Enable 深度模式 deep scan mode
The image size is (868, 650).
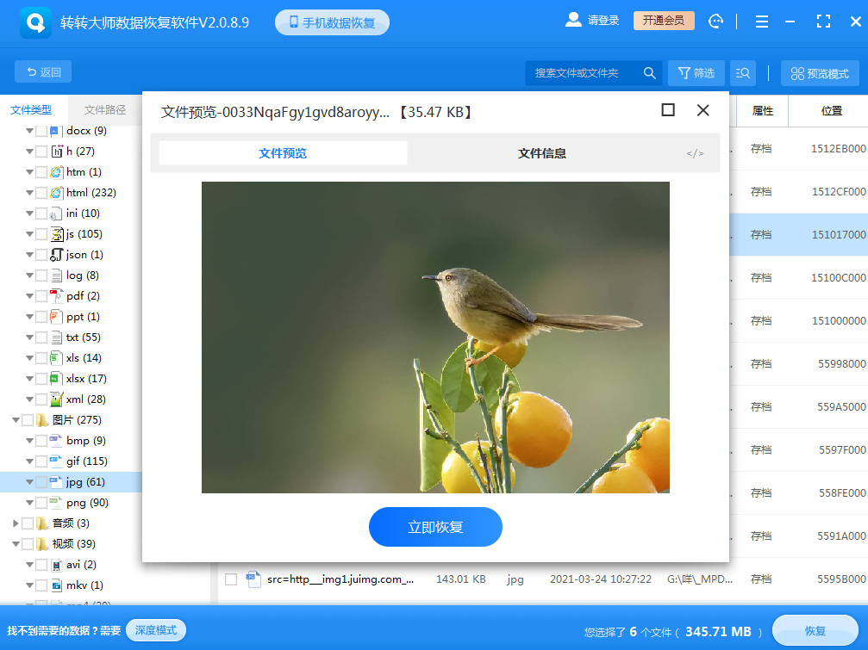click(155, 629)
